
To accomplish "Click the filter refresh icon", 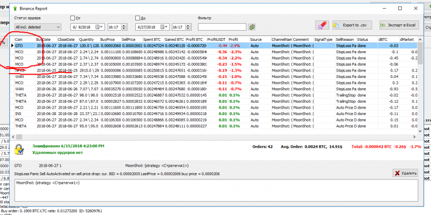I will pos(252,27).
